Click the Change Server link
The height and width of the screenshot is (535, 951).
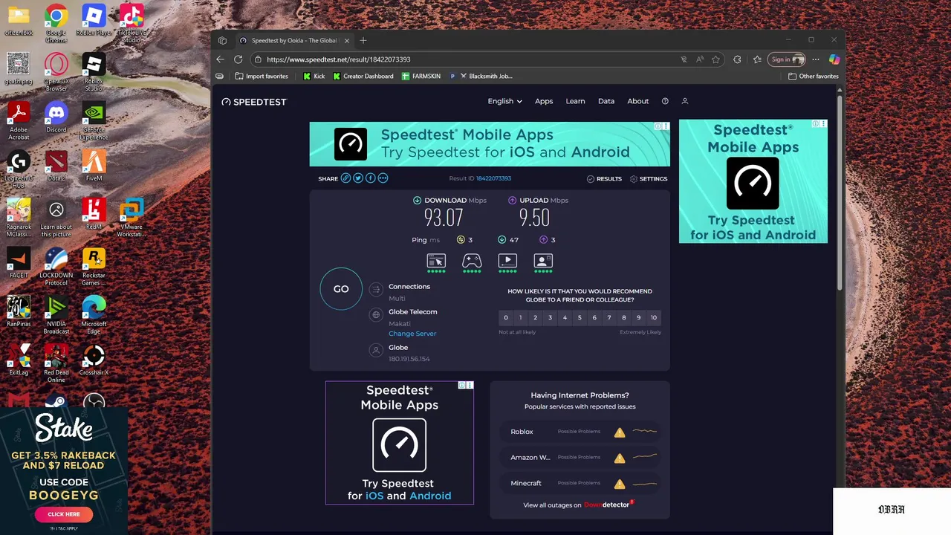412,334
